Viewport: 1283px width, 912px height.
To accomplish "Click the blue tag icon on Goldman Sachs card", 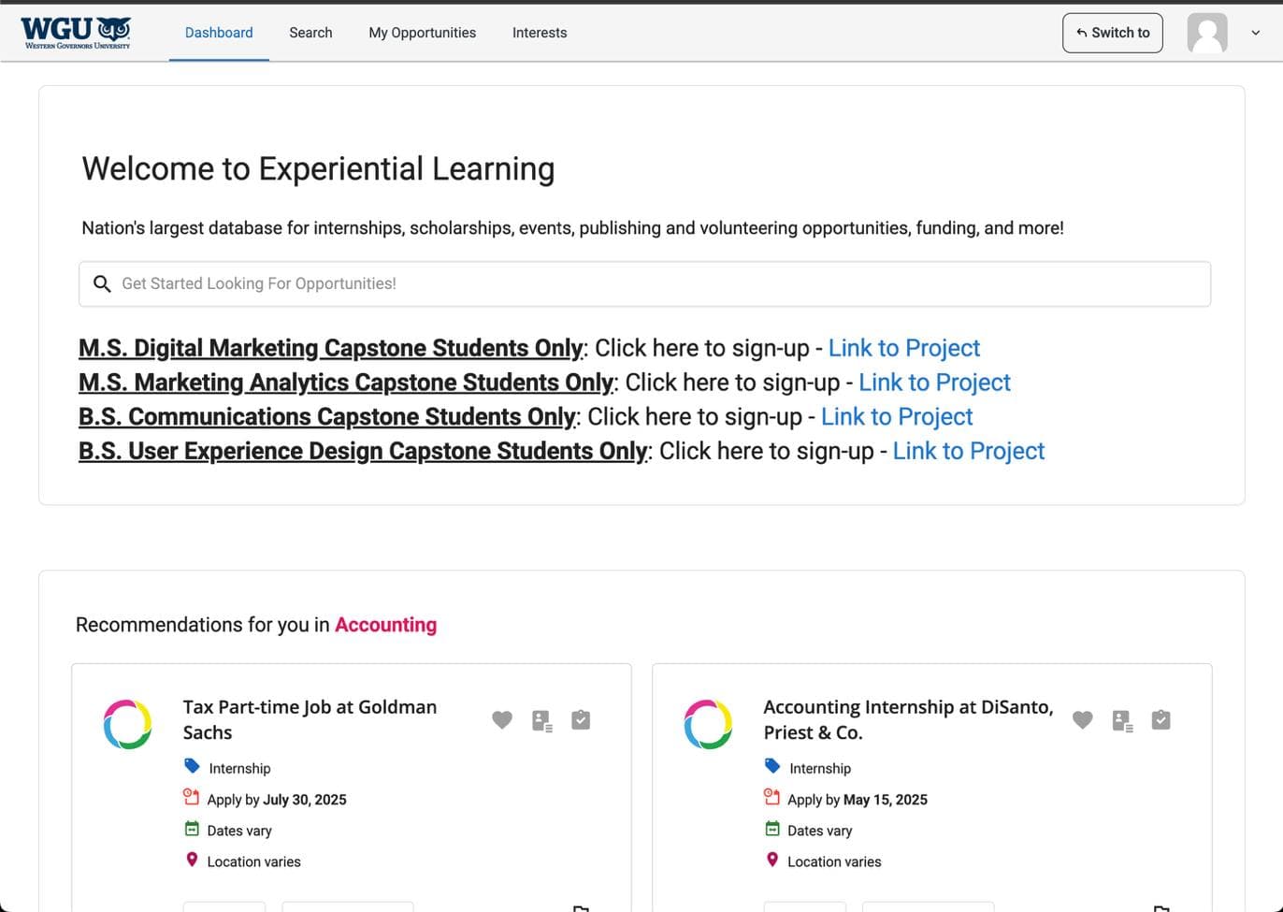I will [192, 766].
